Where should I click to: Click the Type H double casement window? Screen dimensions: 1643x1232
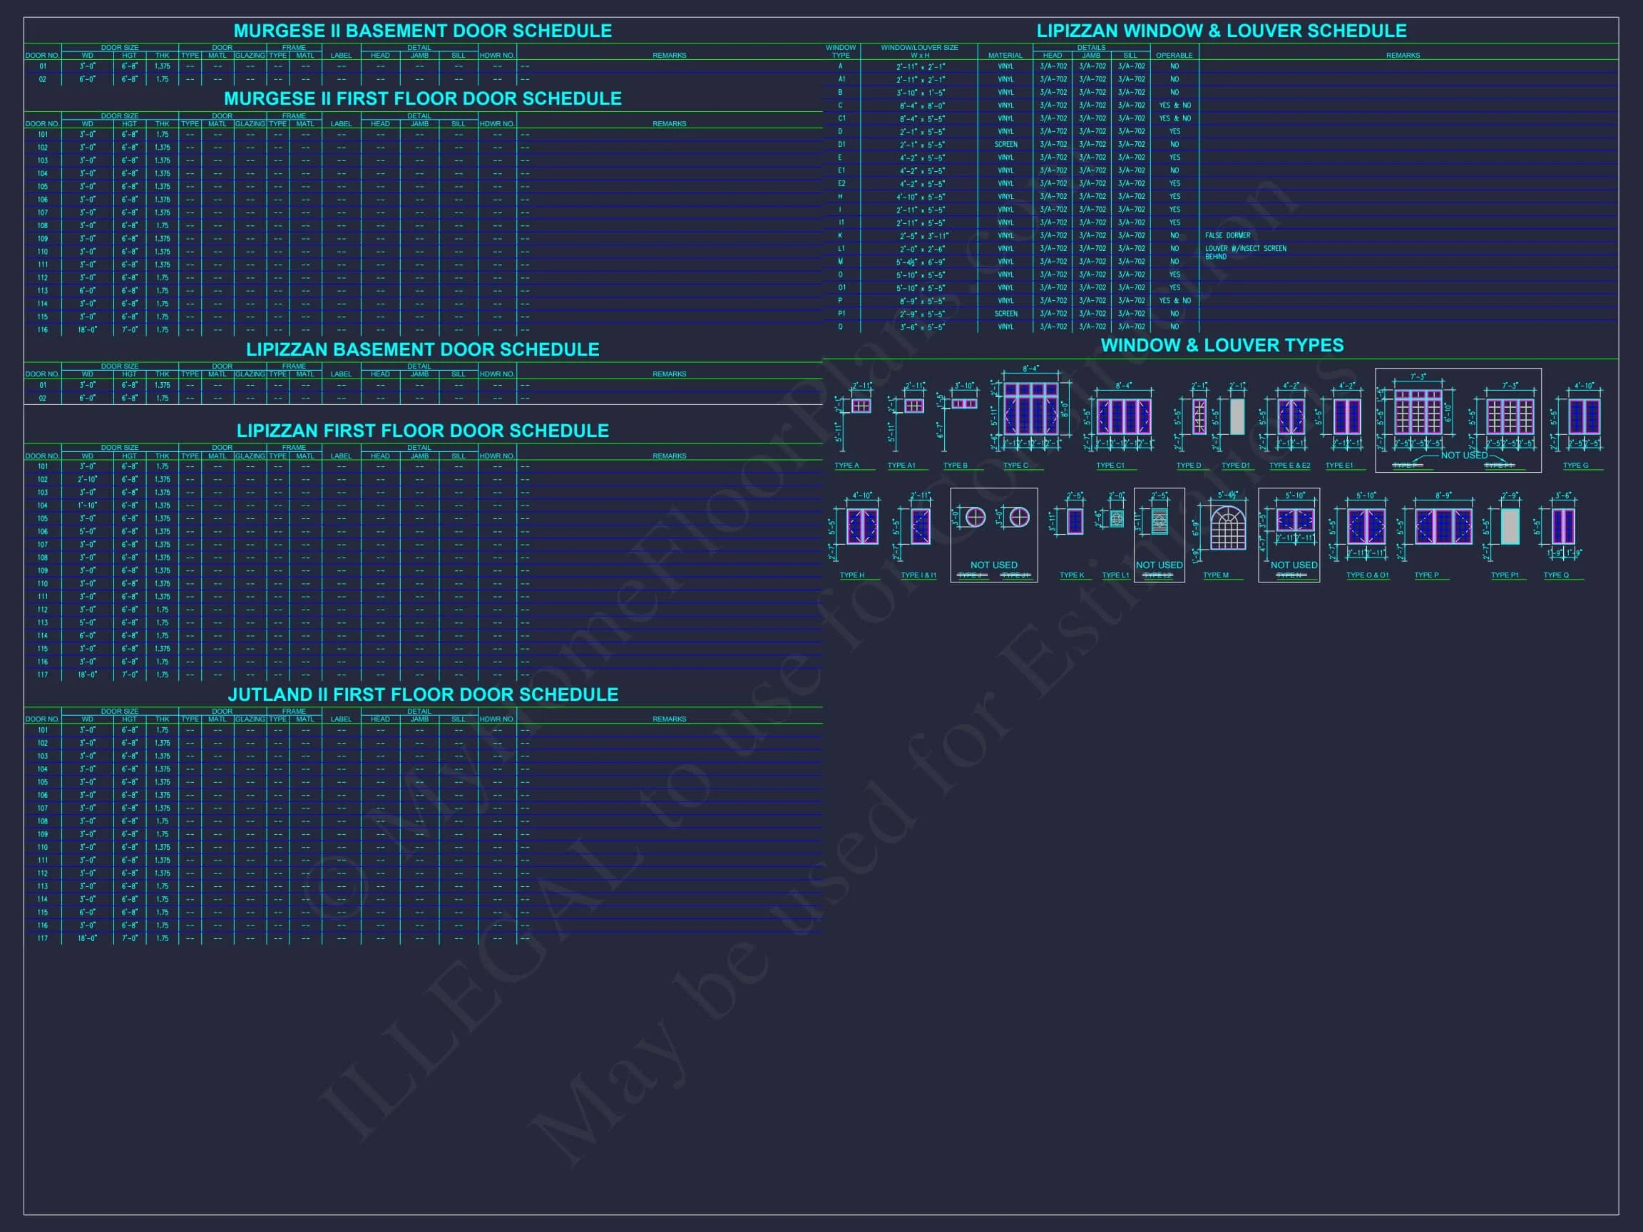(861, 526)
